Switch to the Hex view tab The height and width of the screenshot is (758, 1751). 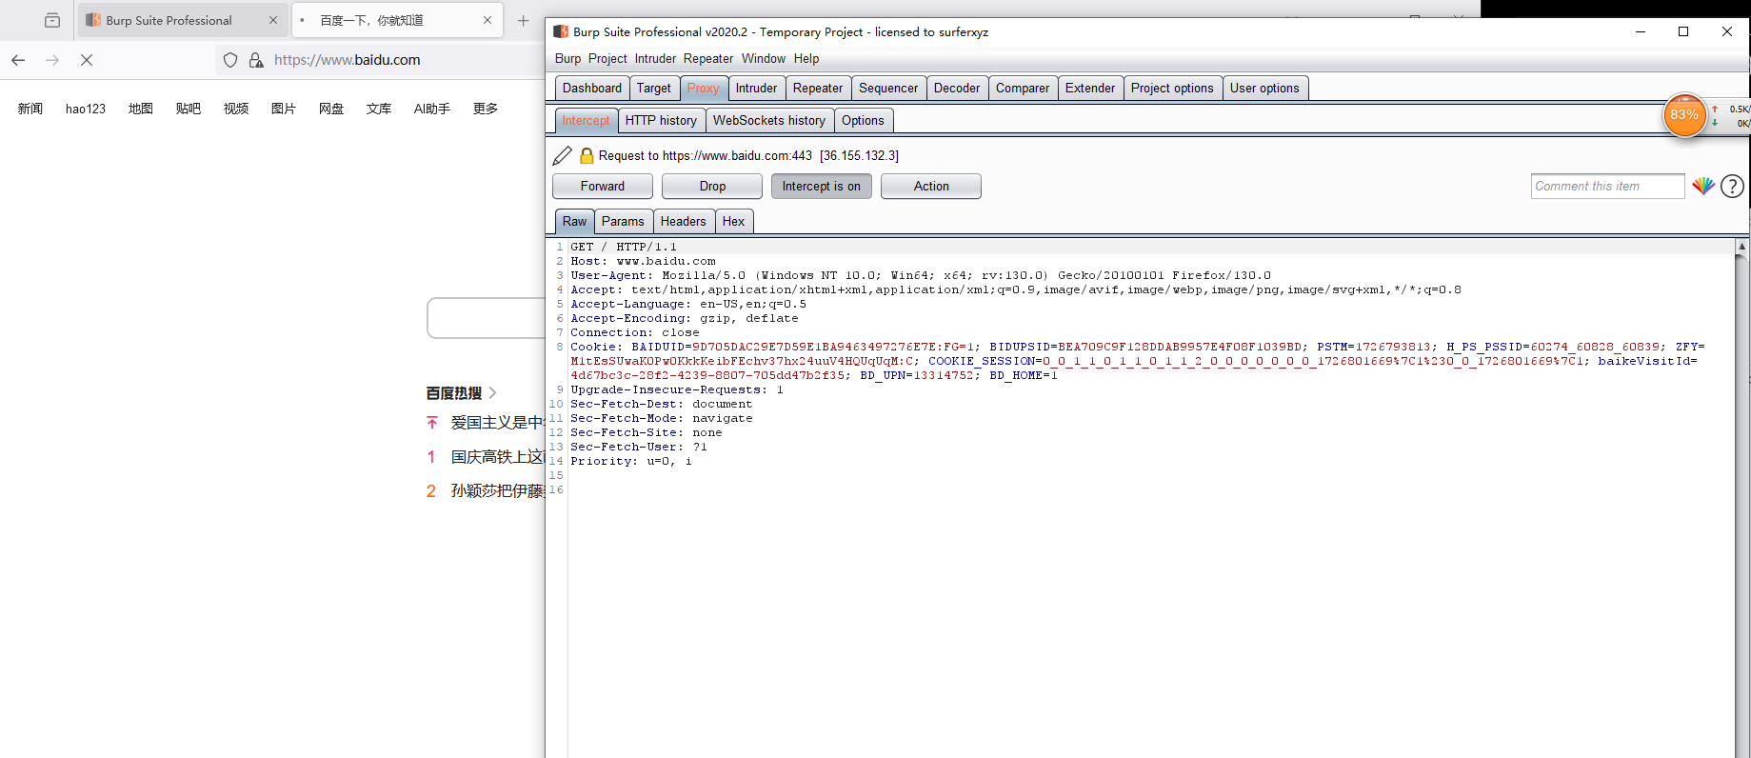click(733, 221)
